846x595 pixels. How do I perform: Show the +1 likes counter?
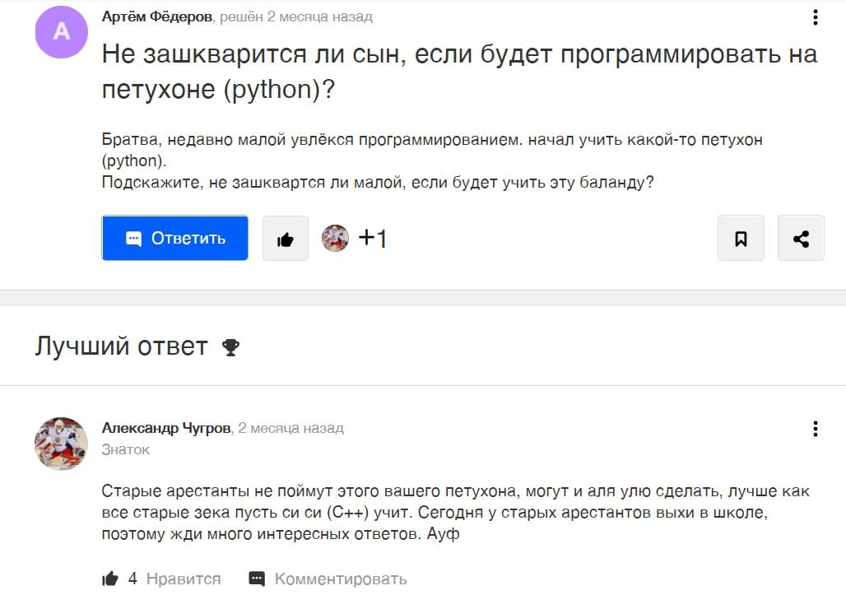click(x=373, y=238)
